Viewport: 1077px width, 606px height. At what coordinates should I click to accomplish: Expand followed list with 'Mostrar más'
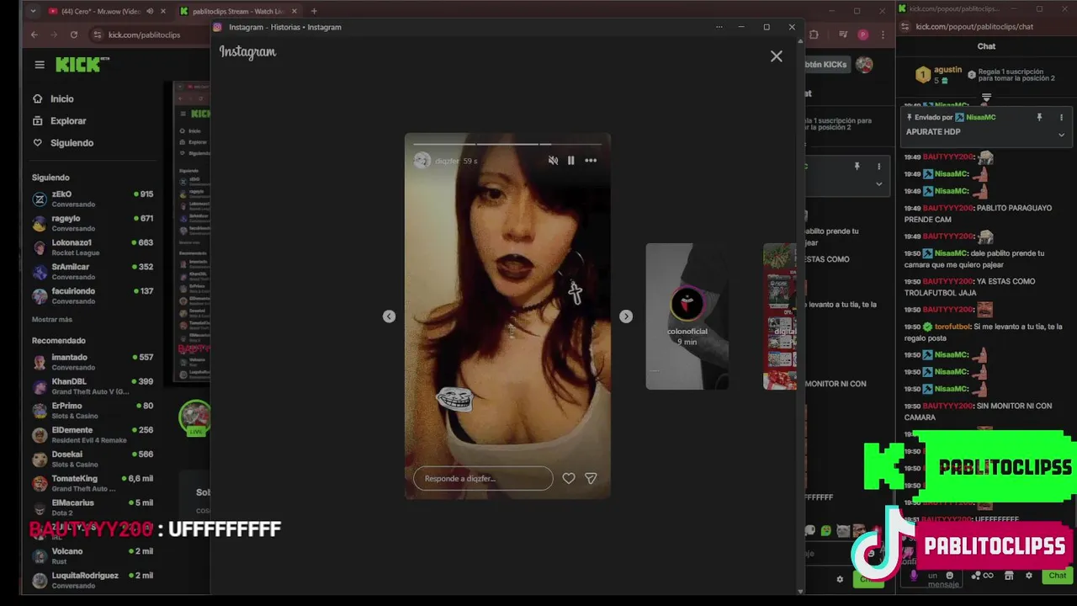coord(52,320)
